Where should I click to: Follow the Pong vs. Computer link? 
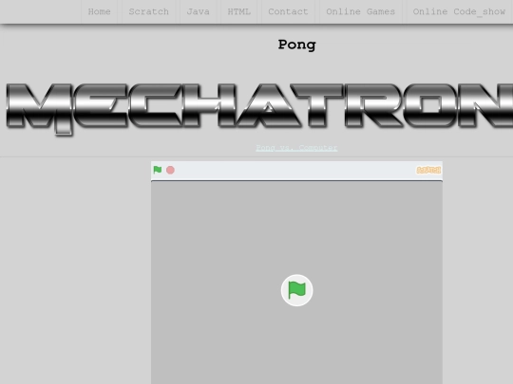click(x=296, y=148)
